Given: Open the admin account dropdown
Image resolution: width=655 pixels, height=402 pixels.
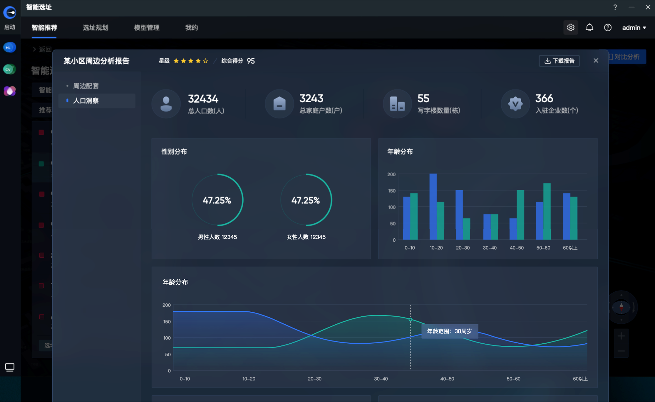Looking at the screenshot, I should [634, 27].
